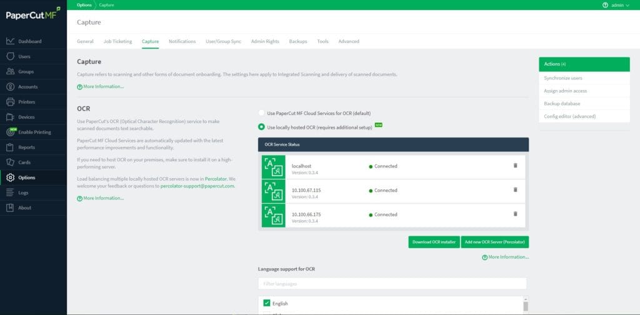
Task: Open the Admin Rights tab
Action: [x=265, y=41]
